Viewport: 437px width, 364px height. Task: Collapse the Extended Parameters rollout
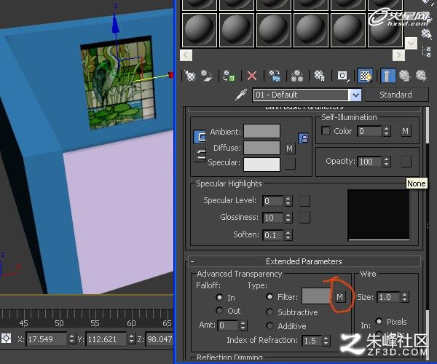tap(304, 261)
